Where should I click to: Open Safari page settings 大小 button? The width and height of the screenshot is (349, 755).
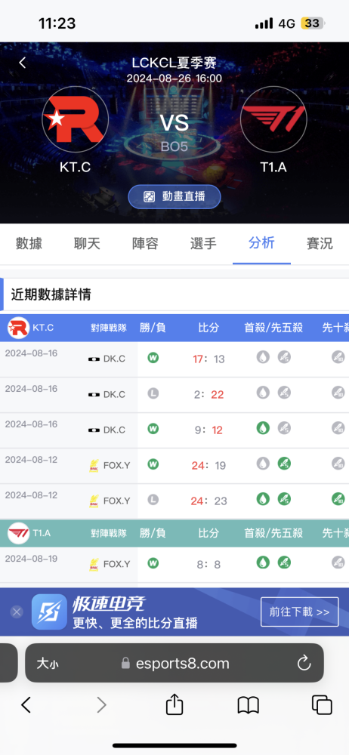(x=48, y=664)
